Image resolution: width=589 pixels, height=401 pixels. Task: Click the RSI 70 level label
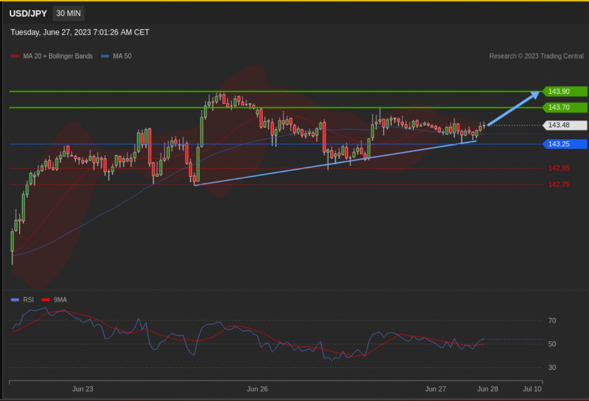point(552,321)
